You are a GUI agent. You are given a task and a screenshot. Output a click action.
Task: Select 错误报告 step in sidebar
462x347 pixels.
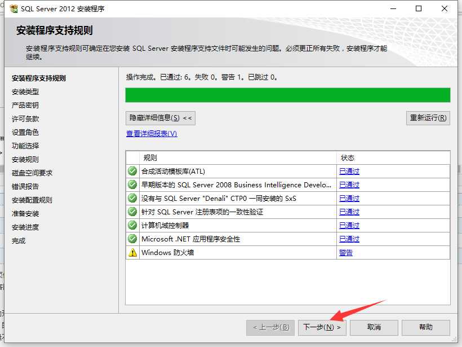[25, 187]
